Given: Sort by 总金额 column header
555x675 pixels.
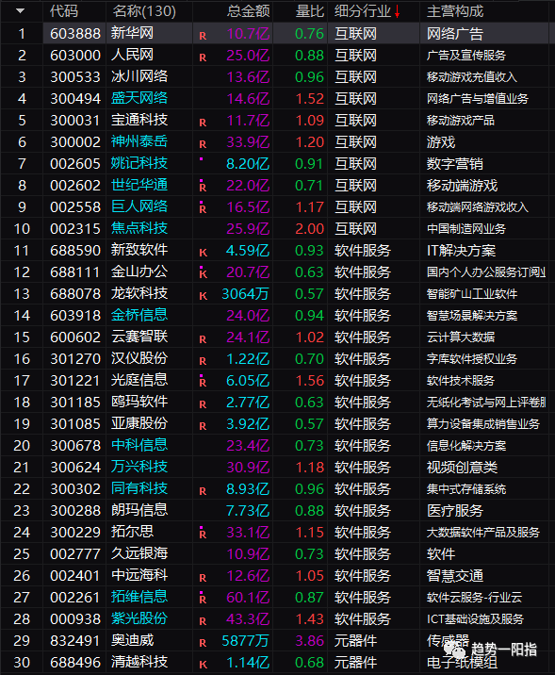Looking at the screenshot, I should pyautogui.click(x=248, y=11).
